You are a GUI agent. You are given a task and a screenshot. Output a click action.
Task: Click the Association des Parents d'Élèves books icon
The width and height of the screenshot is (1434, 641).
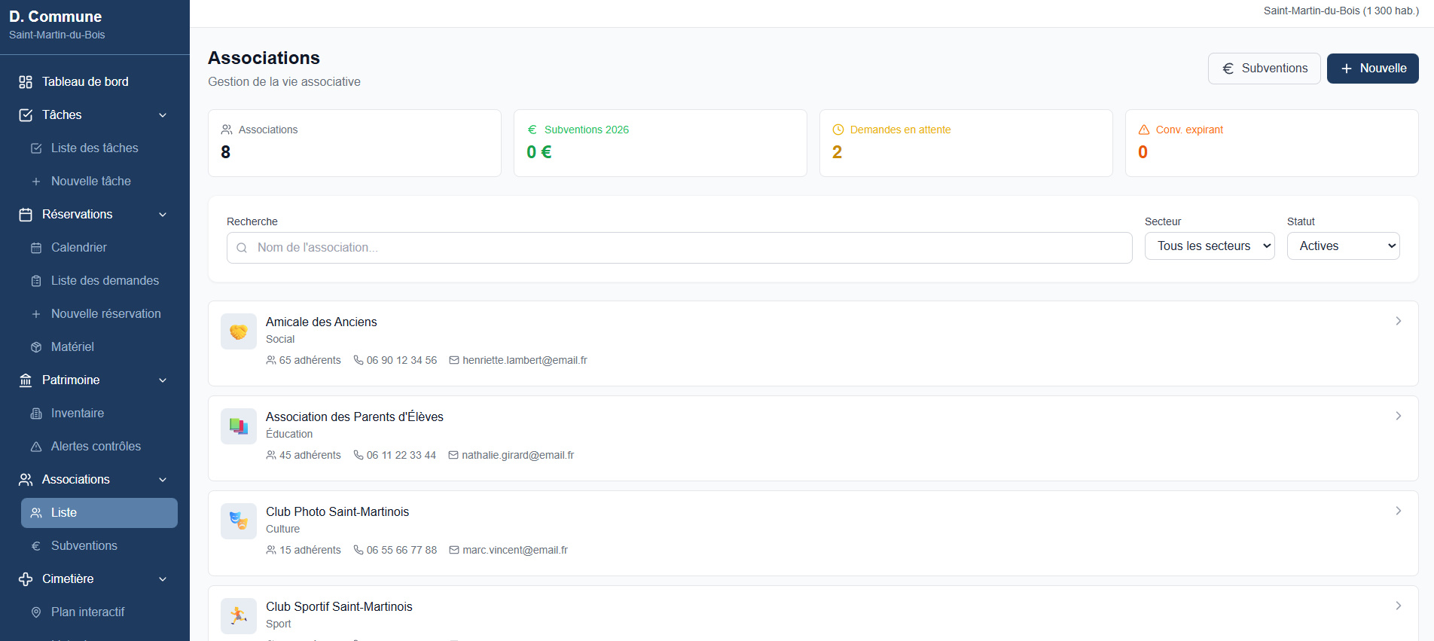239,426
